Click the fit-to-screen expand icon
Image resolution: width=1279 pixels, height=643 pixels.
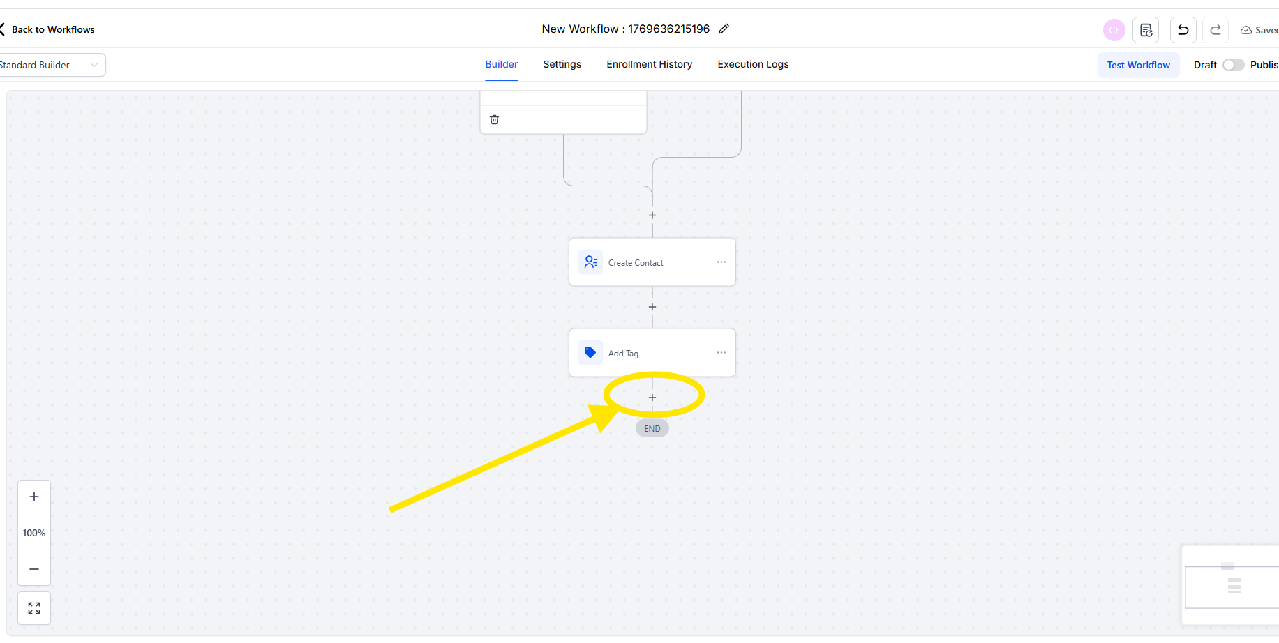34,608
